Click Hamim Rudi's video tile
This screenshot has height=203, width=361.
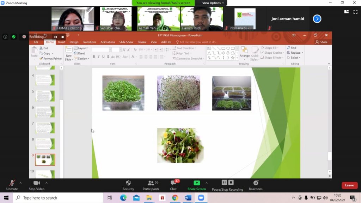(202, 19)
